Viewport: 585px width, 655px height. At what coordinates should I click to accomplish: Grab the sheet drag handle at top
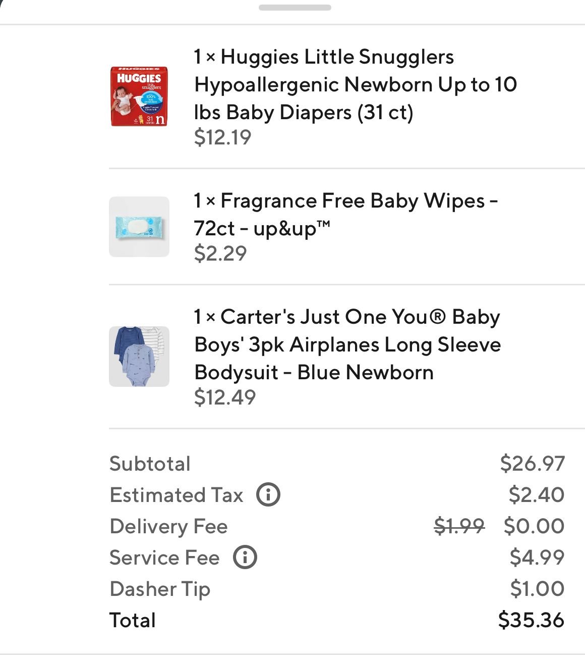295,8
